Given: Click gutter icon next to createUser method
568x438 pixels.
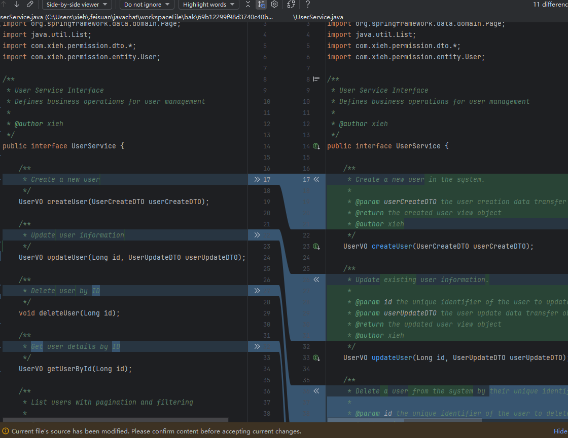Looking at the screenshot, I should click(316, 247).
